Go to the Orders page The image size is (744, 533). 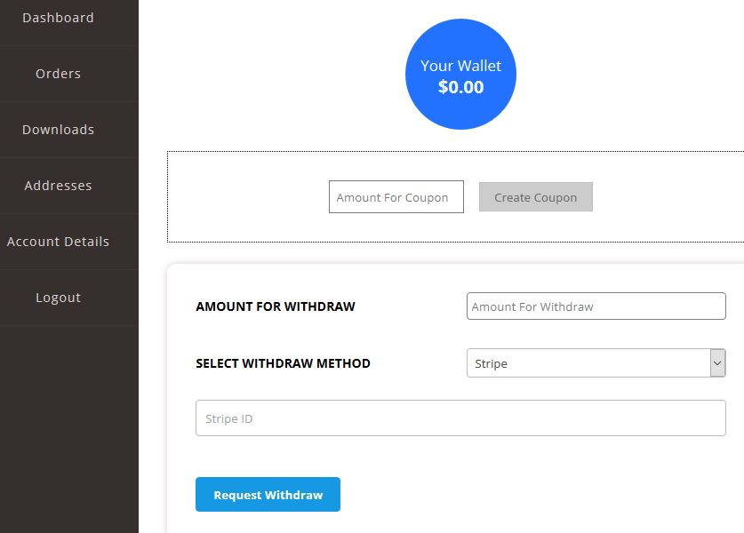click(x=58, y=74)
